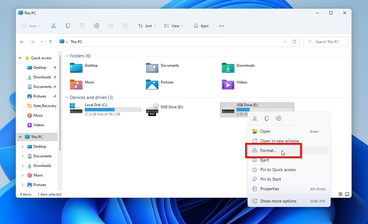The height and width of the screenshot is (224, 368).
Task: Collapse the Folders section
Action: pyautogui.click(x=67, y=56)
